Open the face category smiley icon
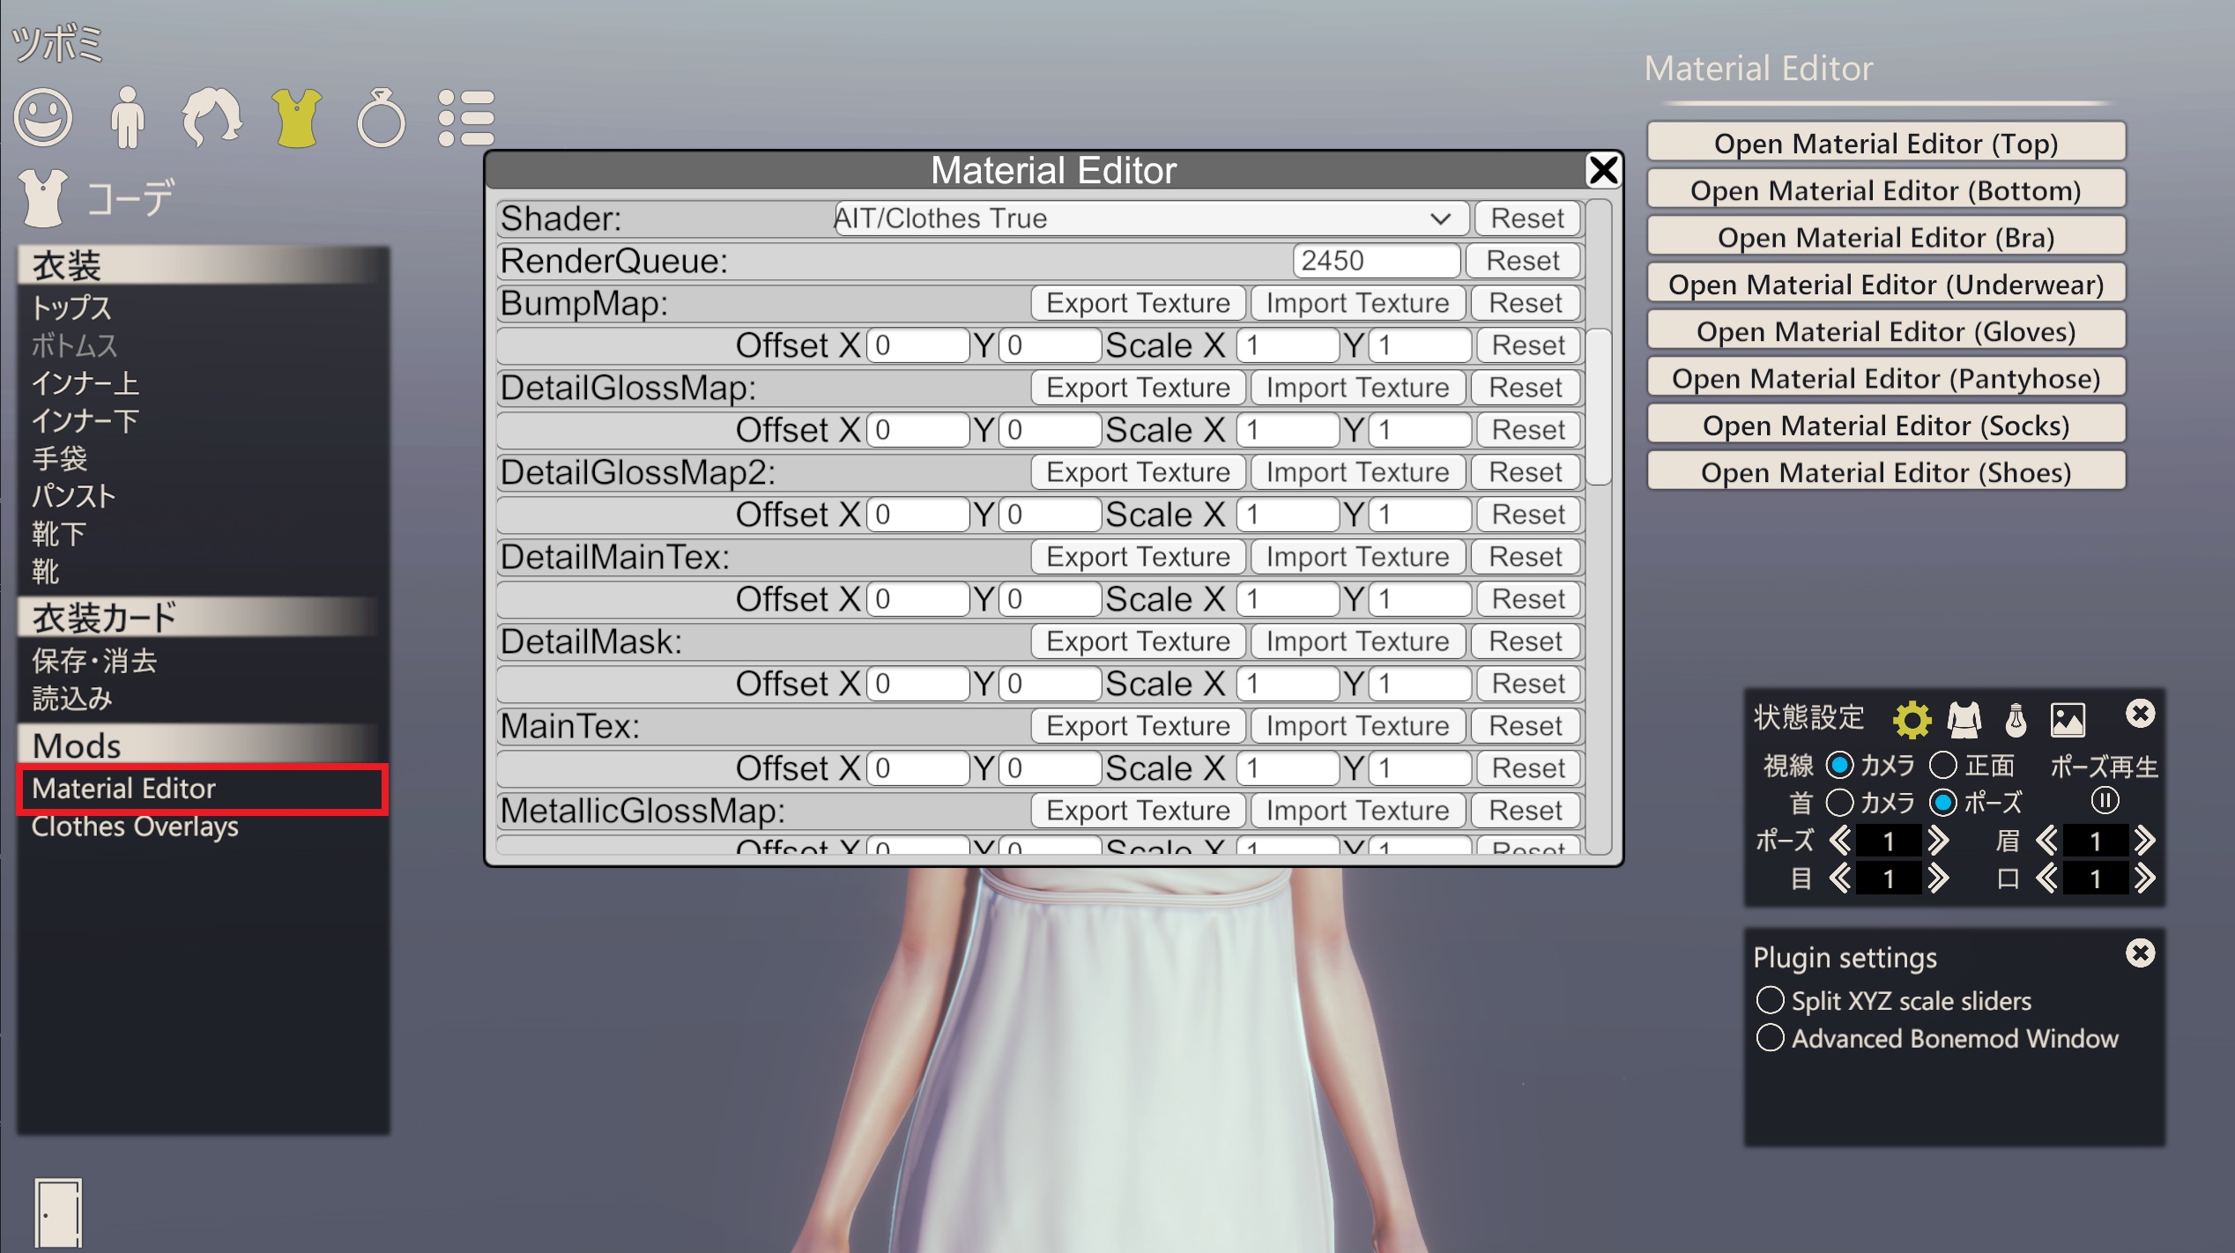 (x=43, y=117)
